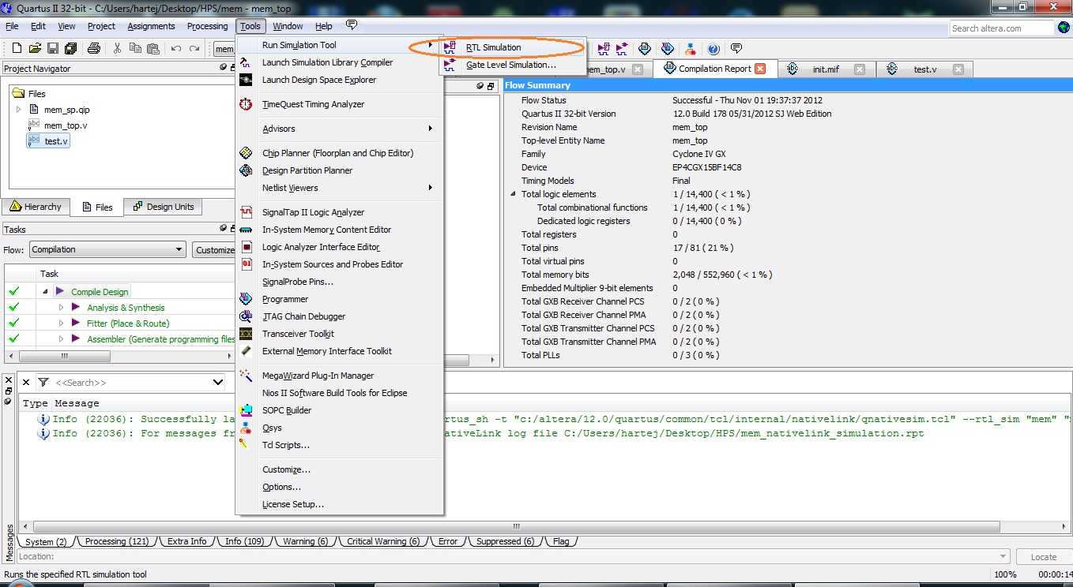Screen dimensions: 1073x587
Task: Expand the Advisors submenu
Action: pyautogui.click(x=339, y=129)
